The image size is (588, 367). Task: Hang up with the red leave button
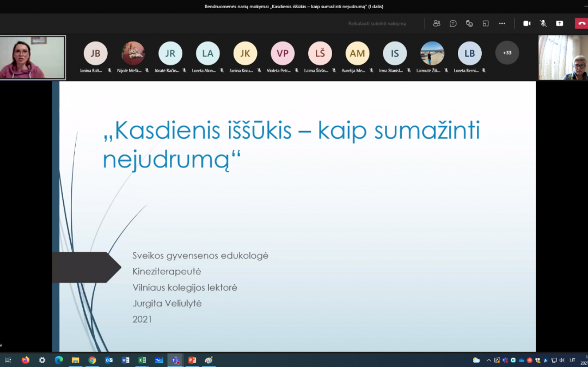click(x=581, y=23)
